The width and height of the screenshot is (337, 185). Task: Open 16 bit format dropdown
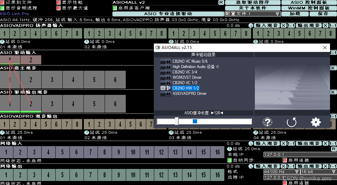coord(319,172)
